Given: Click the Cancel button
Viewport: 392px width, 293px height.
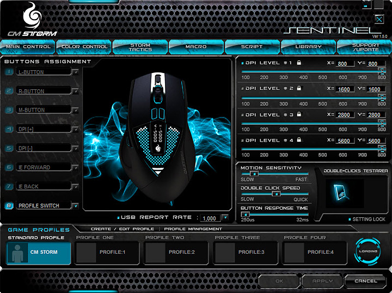Looking at the screenshot, I should tap(365, 281).
